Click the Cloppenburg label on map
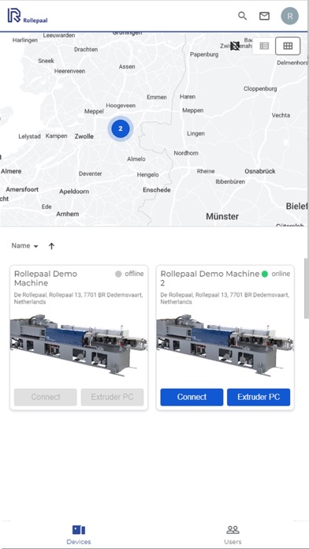This screenshot has width=309, height=549. (260, 88)
